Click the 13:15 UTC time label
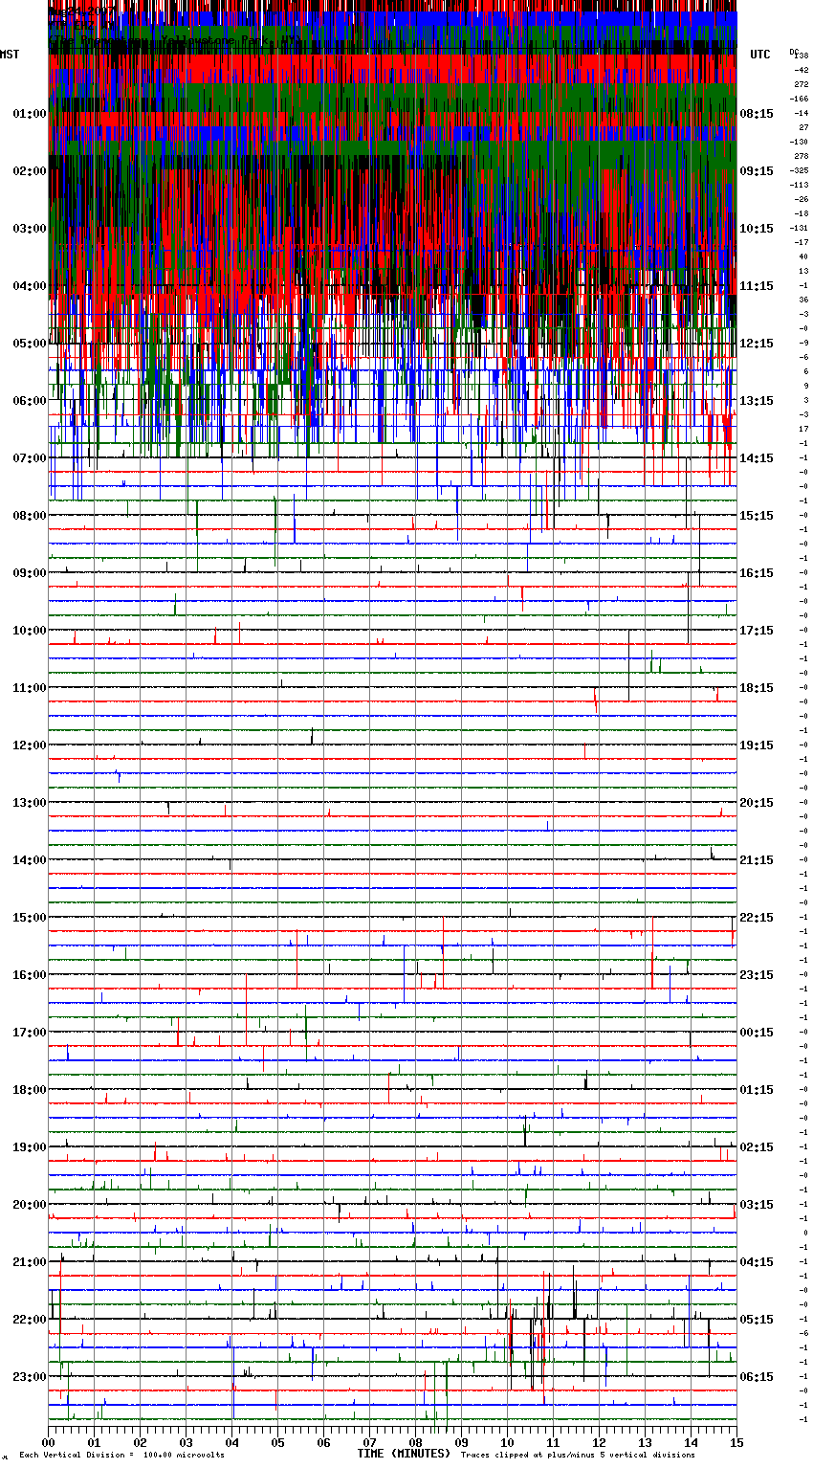Viewport: 813px width, 1468px height. tap(757, 401)
